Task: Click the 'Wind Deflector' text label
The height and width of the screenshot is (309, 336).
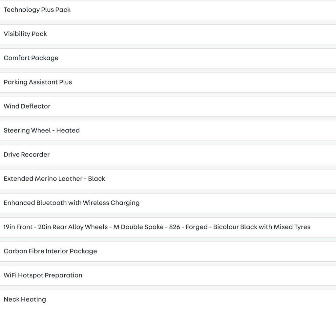Action: (x=27, y=106)
